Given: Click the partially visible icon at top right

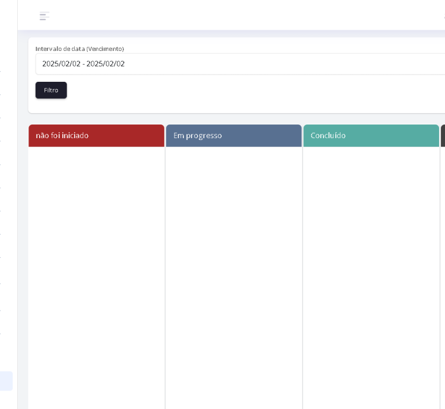Looking at the screenshot, I should [443, 16].
